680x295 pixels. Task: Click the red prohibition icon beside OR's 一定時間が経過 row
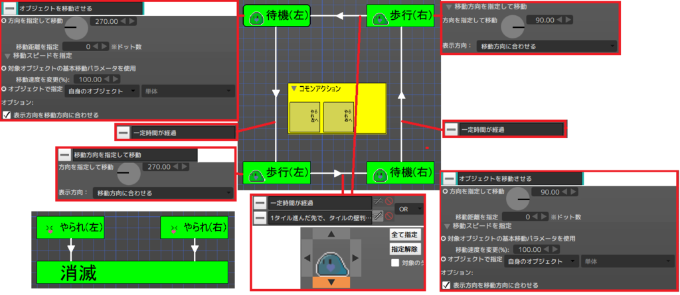388,201
